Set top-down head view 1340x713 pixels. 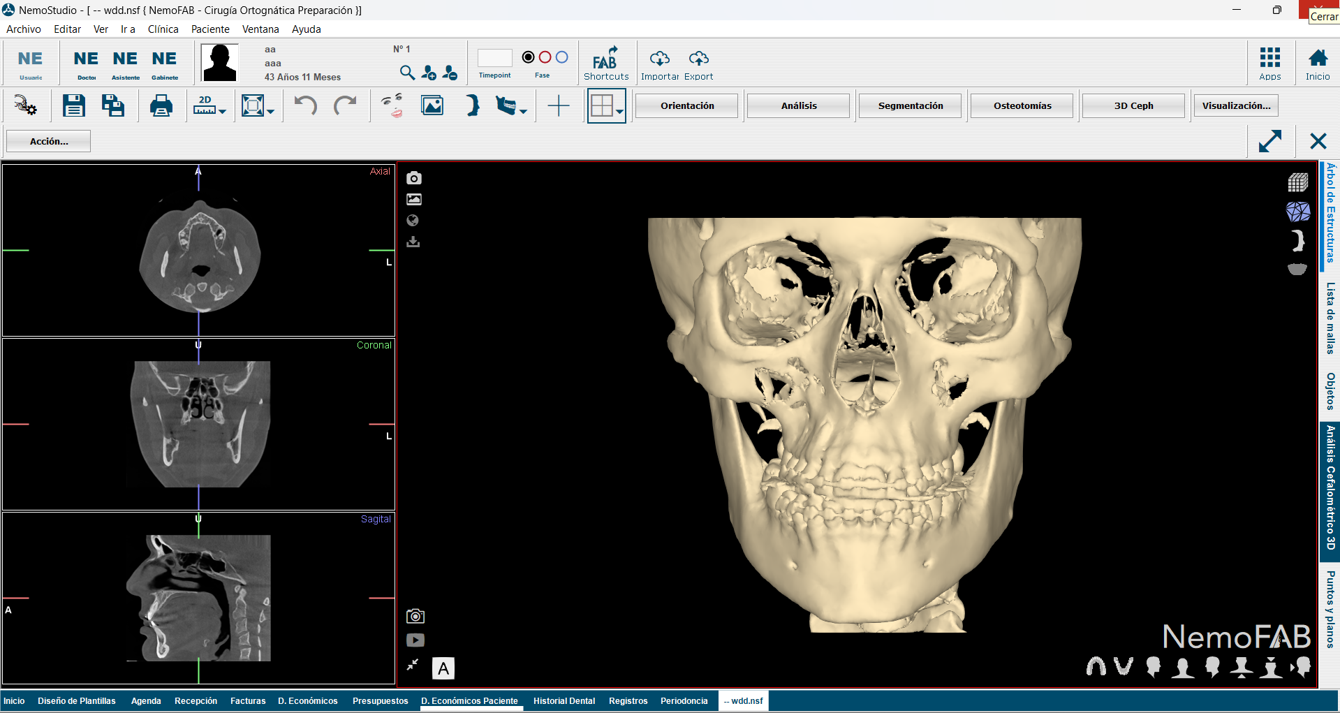(x=1271, y=667)
